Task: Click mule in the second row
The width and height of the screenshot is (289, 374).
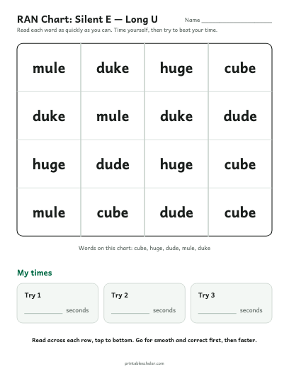Action: 113,116
